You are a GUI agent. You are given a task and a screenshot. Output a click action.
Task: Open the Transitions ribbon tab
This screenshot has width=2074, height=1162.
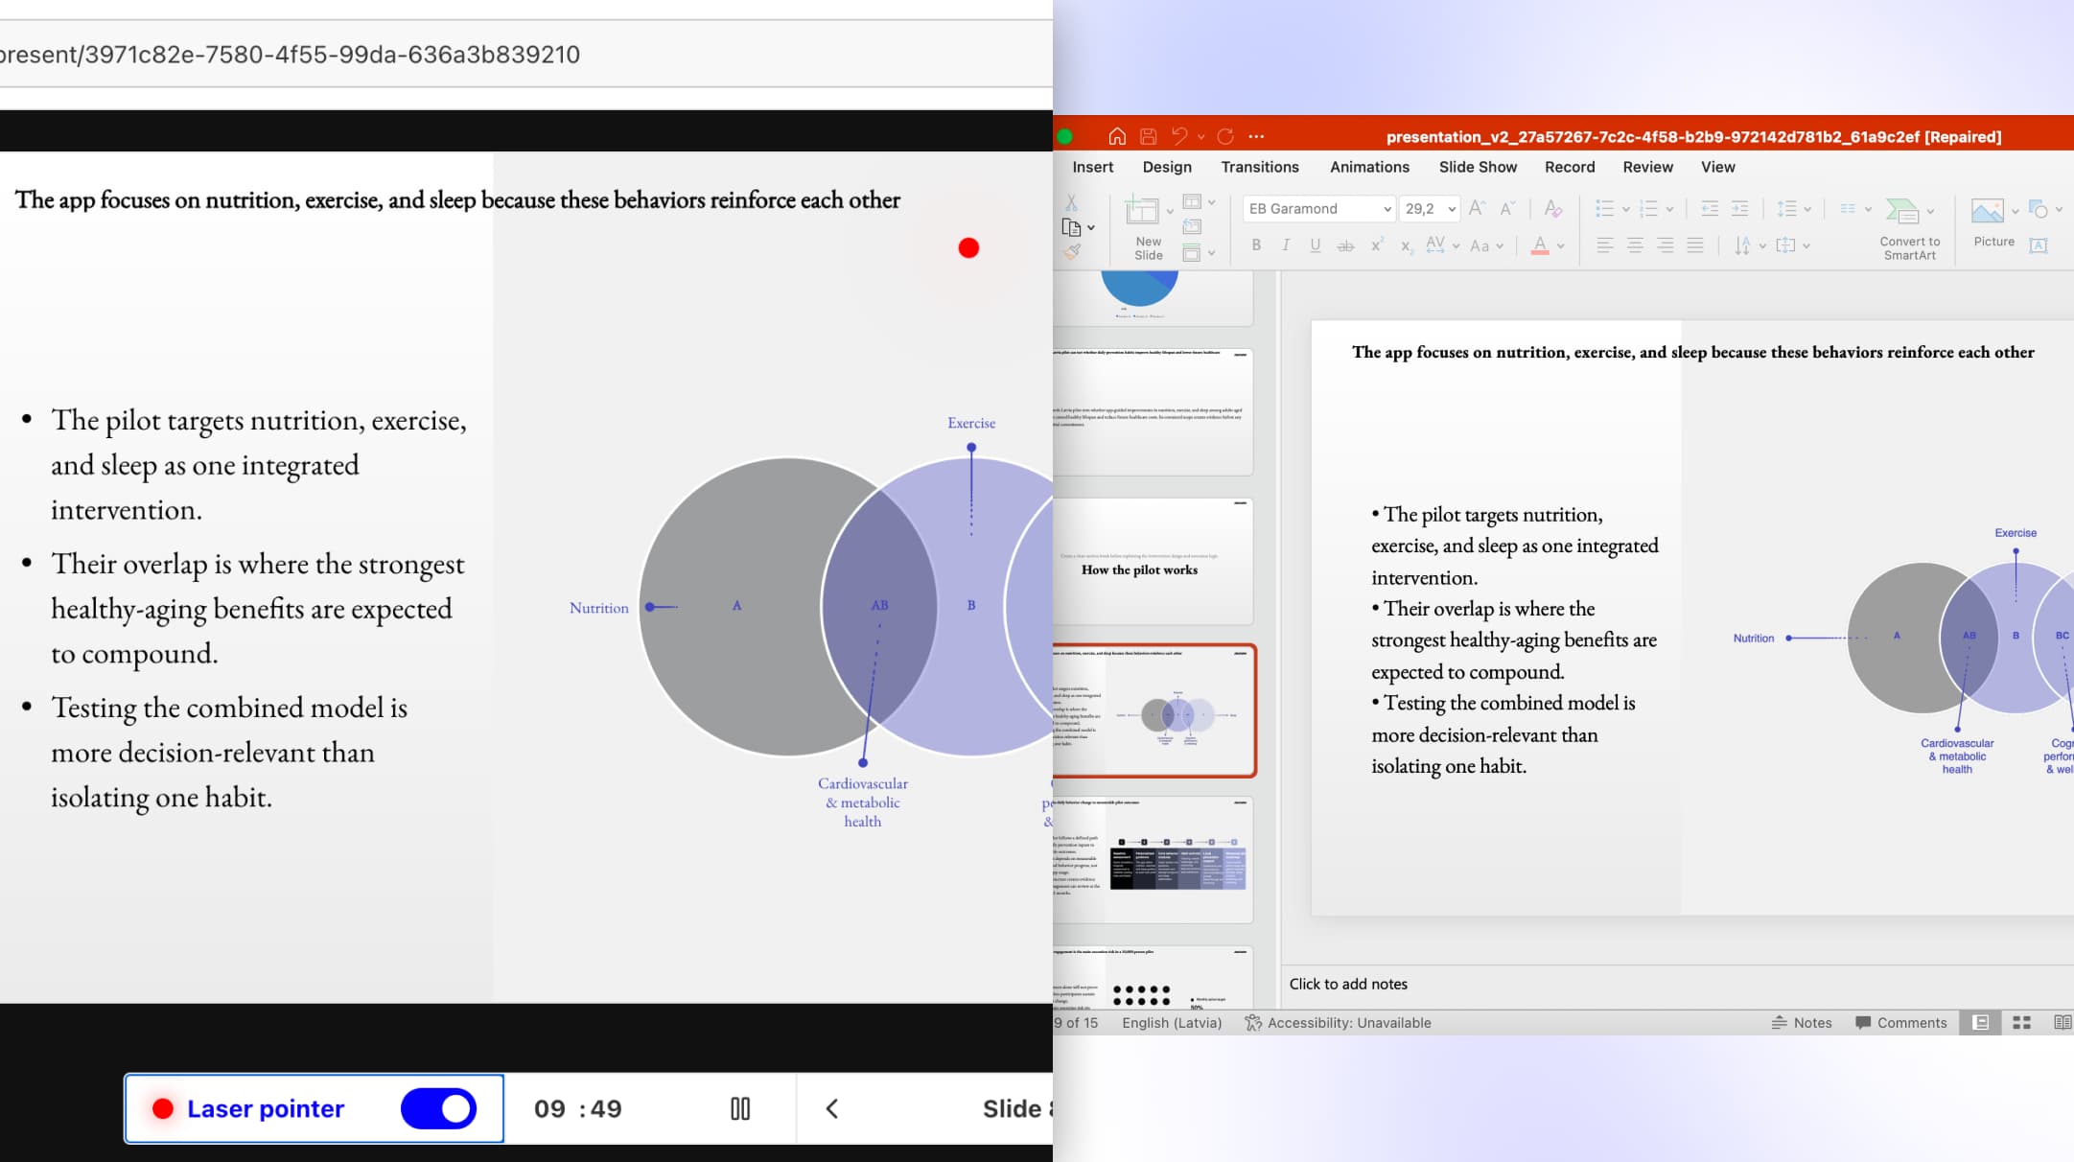coord(1259,167)
